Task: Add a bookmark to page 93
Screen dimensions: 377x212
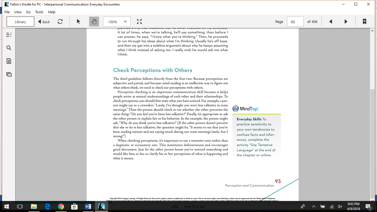Action: pos(365,21)
